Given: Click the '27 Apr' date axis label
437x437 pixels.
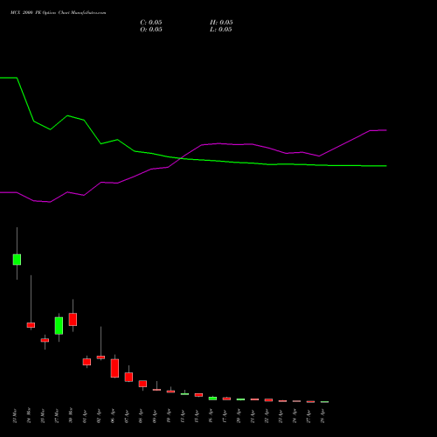Looking at the screenshot, I should tap(309, 416).
